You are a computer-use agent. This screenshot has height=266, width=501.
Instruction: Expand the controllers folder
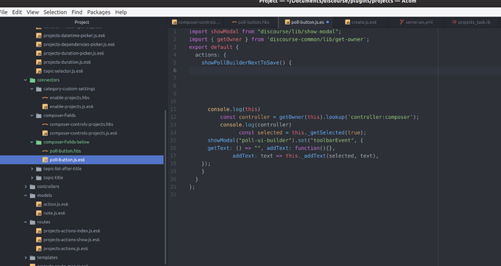click(x=25, y=186)
